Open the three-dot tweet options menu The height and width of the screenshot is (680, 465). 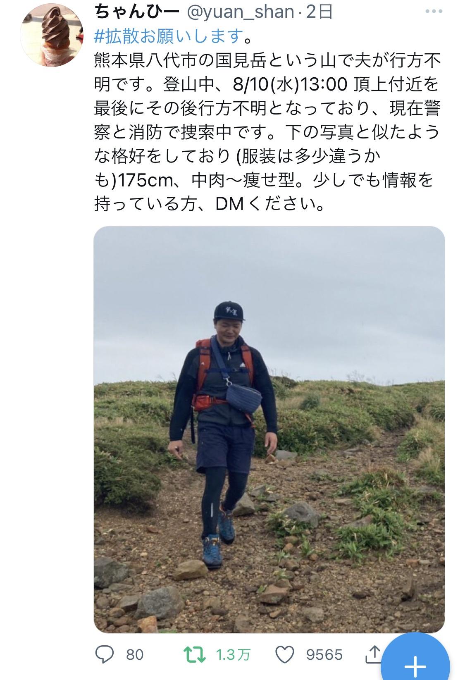click(434, 11)
